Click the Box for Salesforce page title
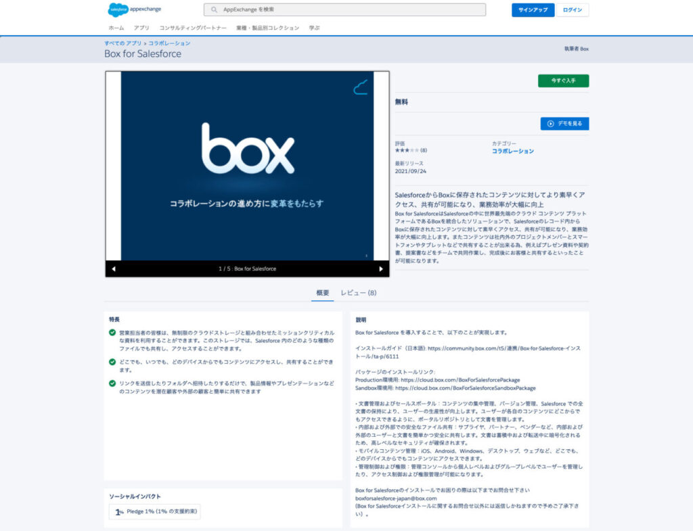 (143, 54)
